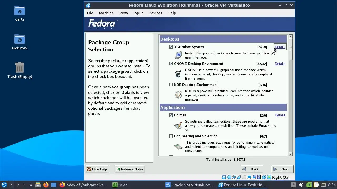Open the Input menu
This screenshot has height=189, width=337.
(x=138, y=13)
